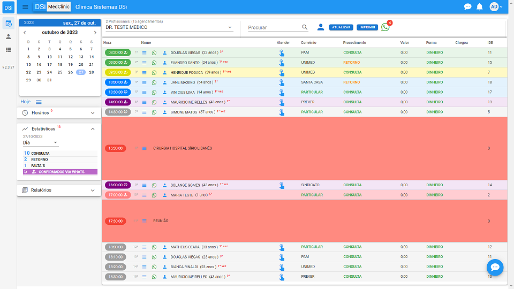This screenshot has height=289, width=514.
Task: Click the person icon in the left sidebar
Action: pyautogui.click(x=9, y=36)
